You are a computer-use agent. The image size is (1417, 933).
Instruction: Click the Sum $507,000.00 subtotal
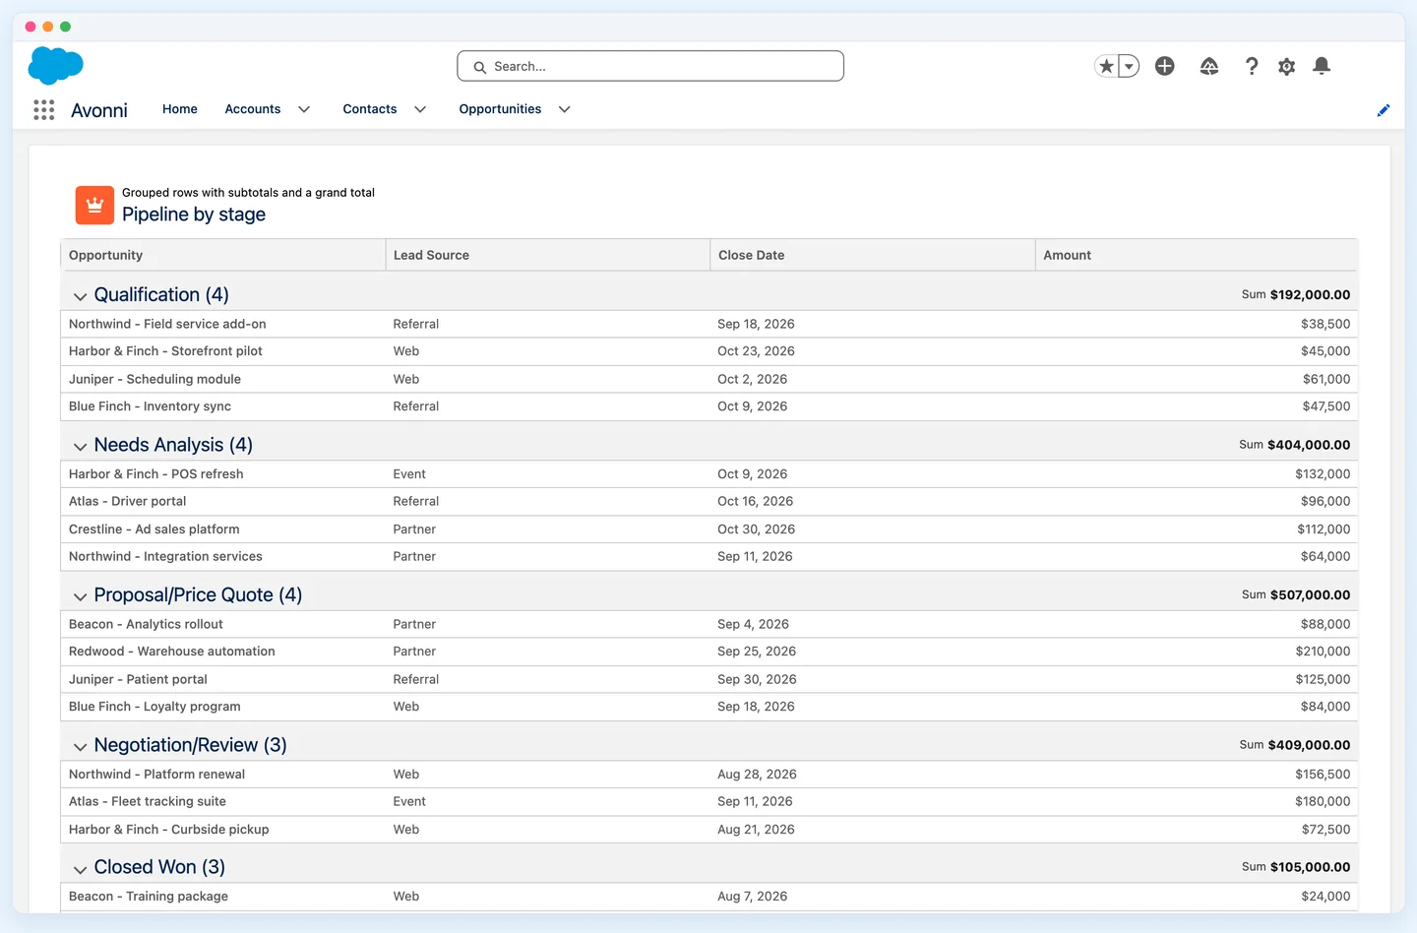point(1296,594)
